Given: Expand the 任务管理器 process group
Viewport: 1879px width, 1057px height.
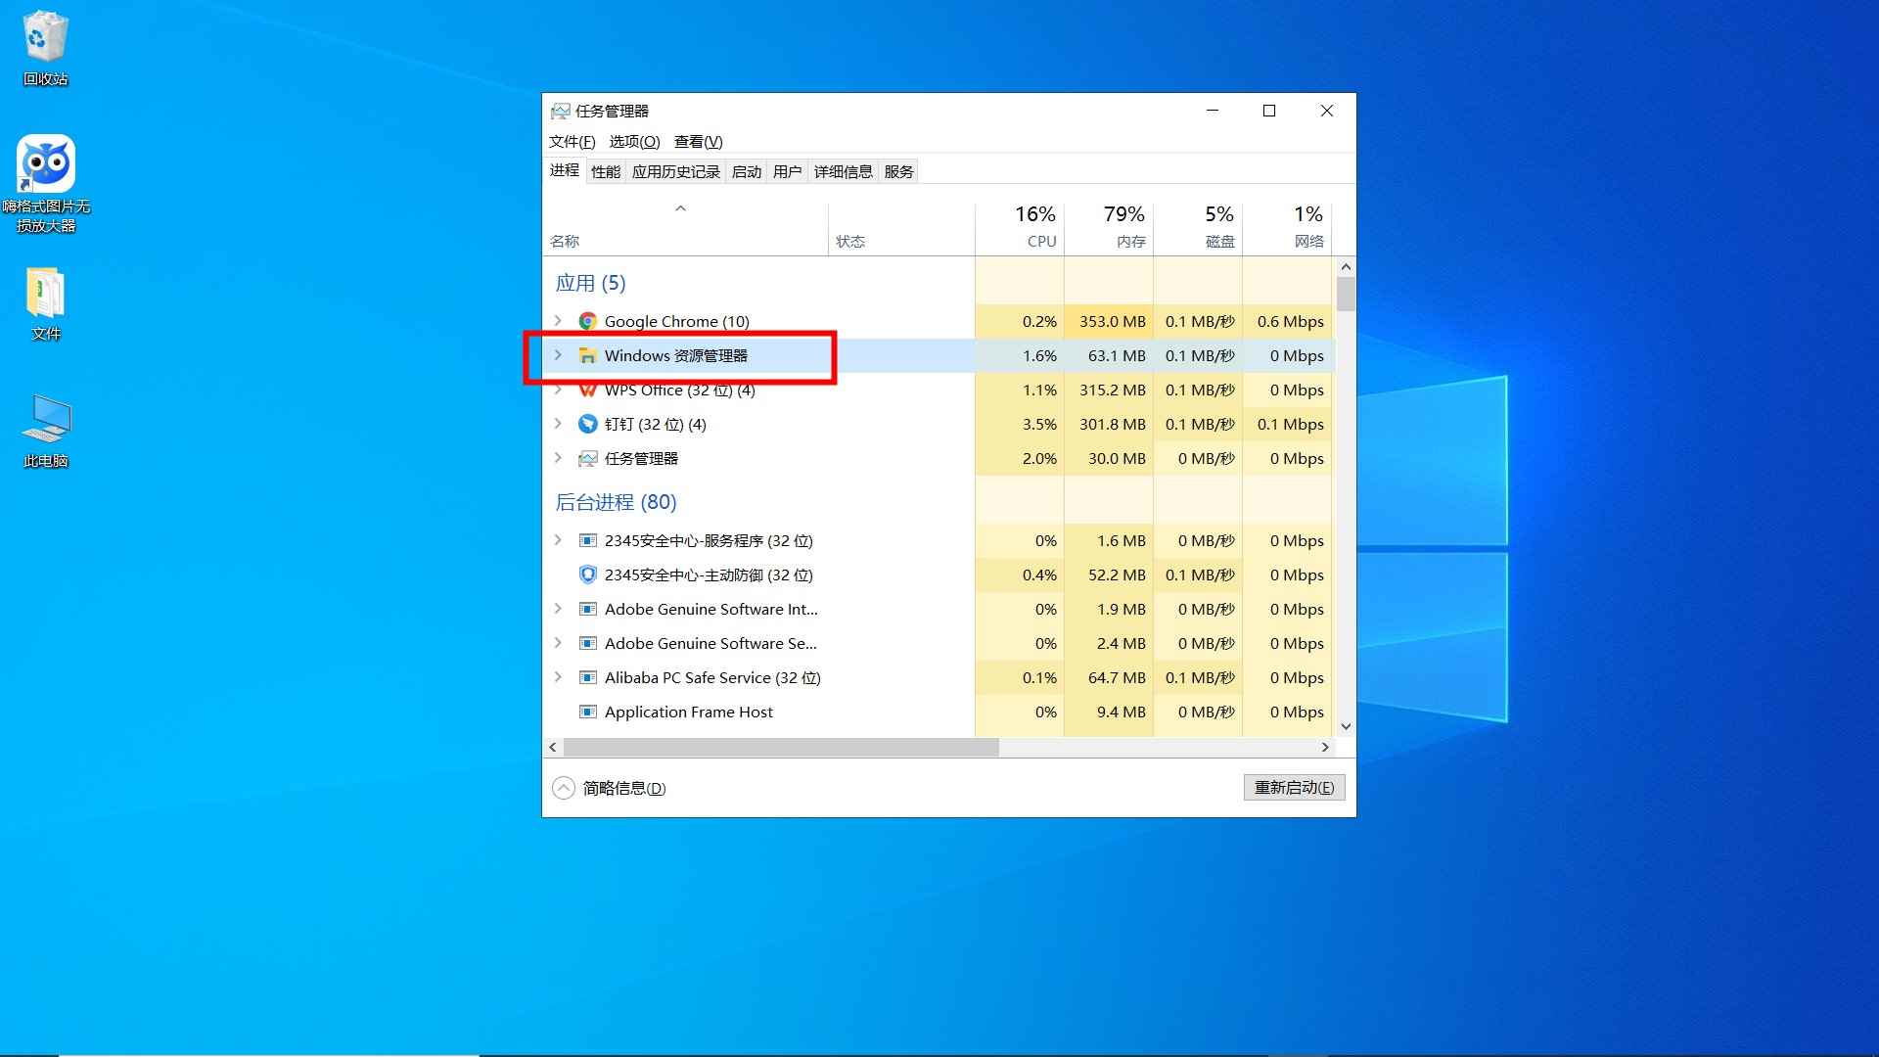Looking at the screenshot, I should 558,458.
